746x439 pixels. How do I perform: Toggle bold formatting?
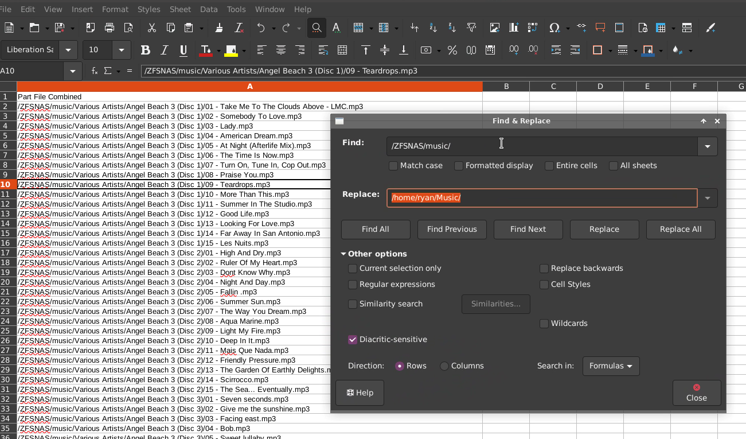[145, 50]
